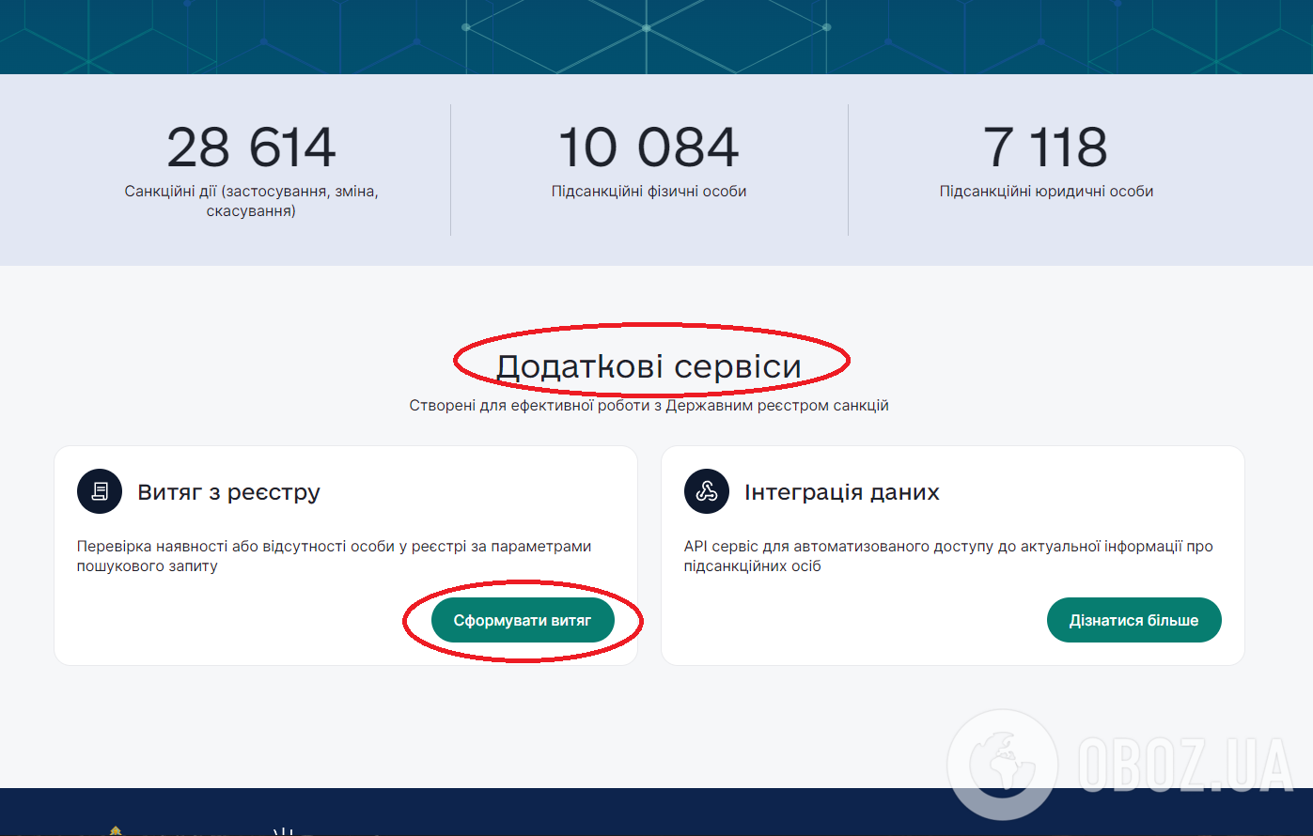The height and width of the screenshot is (836, 1313).
Task: Click the Підсанкційні фізичні особи label
Action: [649, 192]
